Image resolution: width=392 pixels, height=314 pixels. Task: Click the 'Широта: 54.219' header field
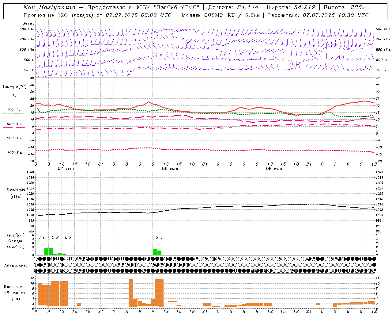(x=291, y=7)
